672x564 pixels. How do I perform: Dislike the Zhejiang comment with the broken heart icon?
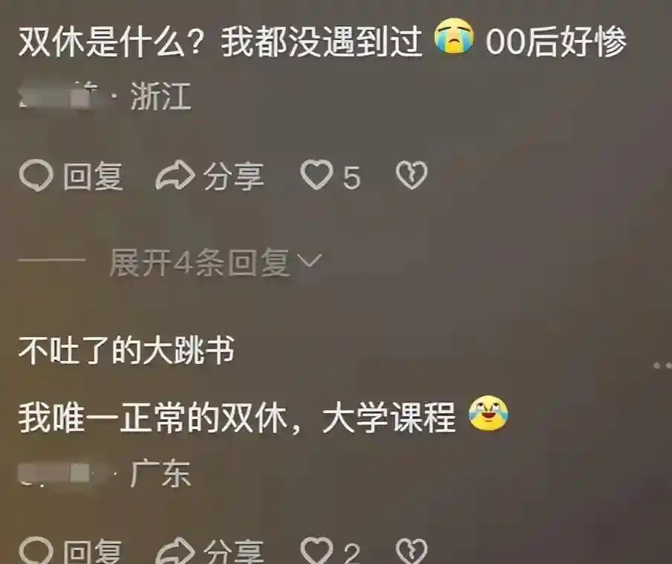(x=411, y=175)
